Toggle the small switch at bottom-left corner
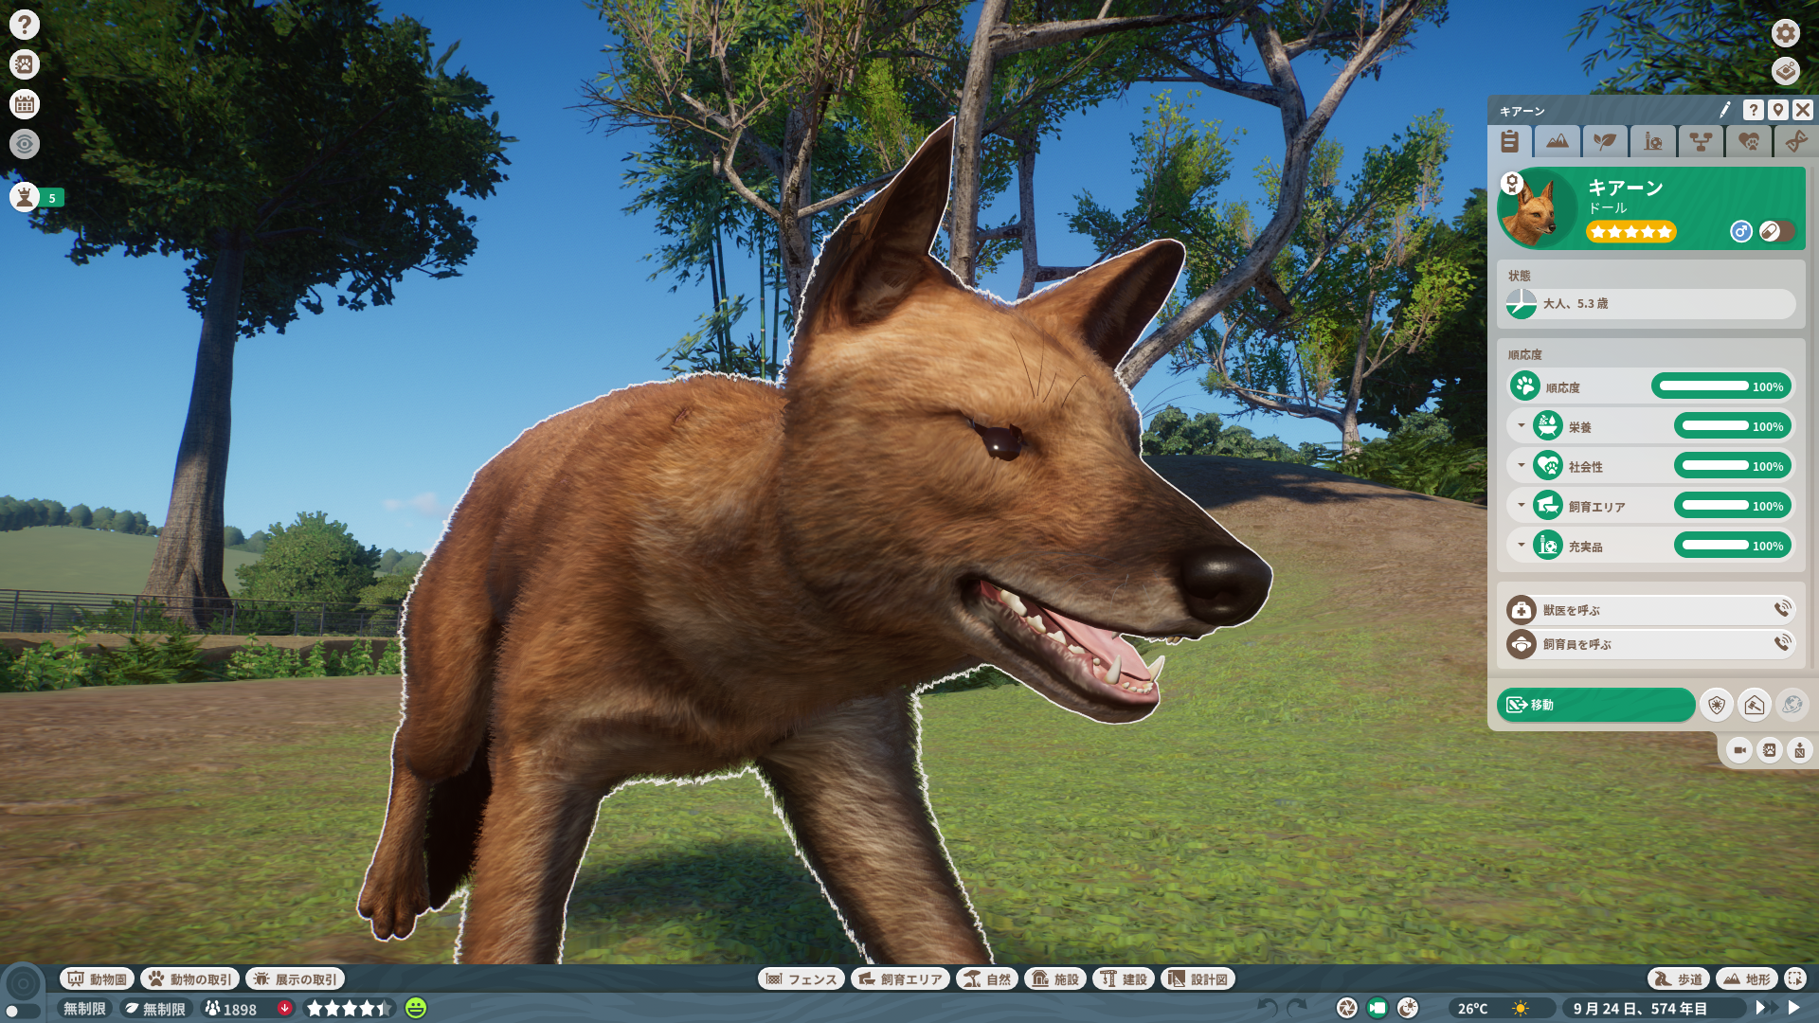 click(x=21, y=1012)
